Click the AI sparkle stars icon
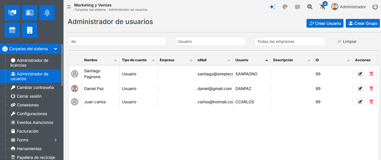 [272, 7]
